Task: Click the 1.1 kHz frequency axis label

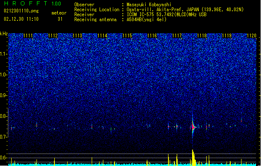Action: click(4, 54)
